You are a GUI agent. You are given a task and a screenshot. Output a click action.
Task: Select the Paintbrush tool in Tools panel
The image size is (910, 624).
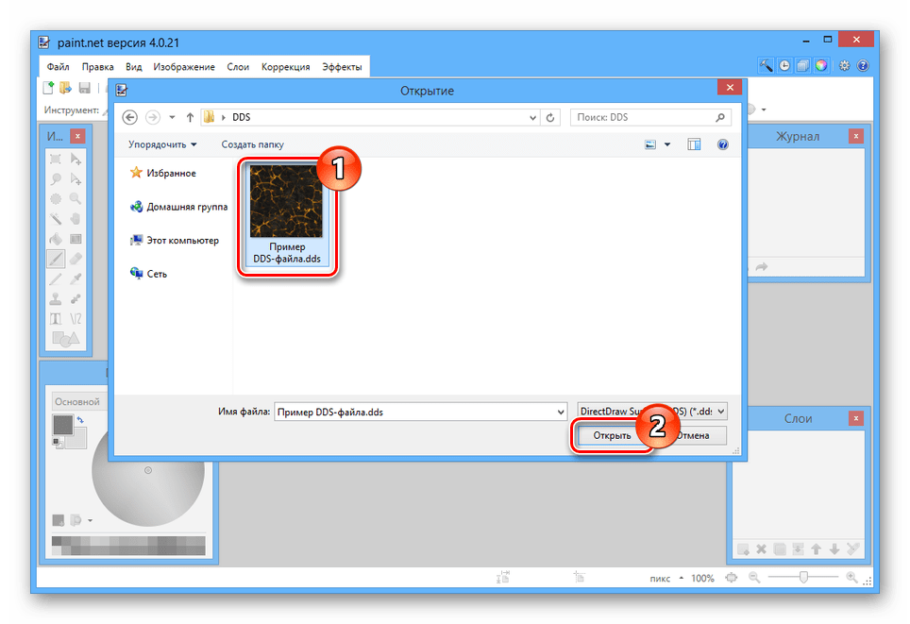56,259
